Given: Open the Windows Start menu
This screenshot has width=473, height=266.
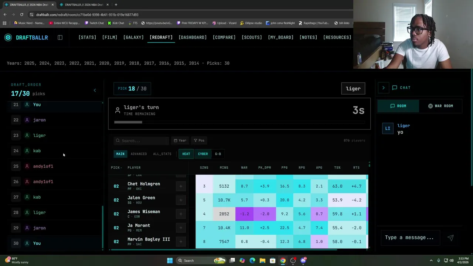Looking at the screenshot, I should (x=170, y=260).
